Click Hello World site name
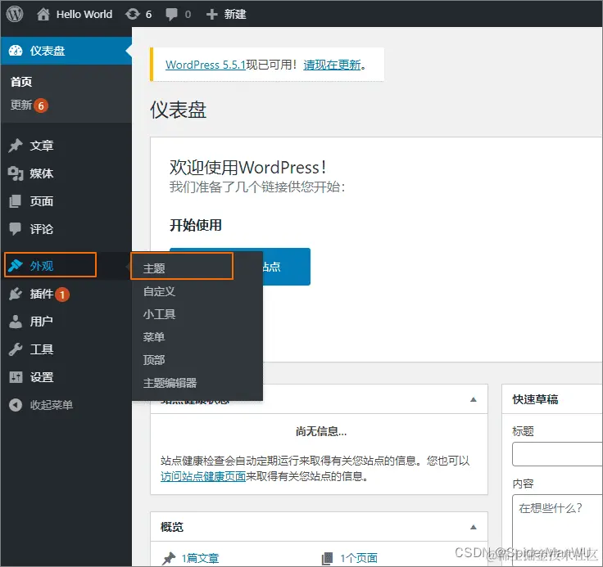The width and height of the screenshot is (603, 567). click(84, 14)
